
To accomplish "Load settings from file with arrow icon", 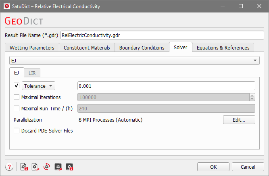I will 35,167.
